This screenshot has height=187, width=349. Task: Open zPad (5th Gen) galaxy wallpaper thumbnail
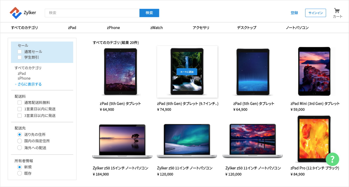click(121, 72)
